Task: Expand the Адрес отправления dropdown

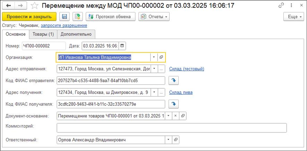Action: [154, 69]
